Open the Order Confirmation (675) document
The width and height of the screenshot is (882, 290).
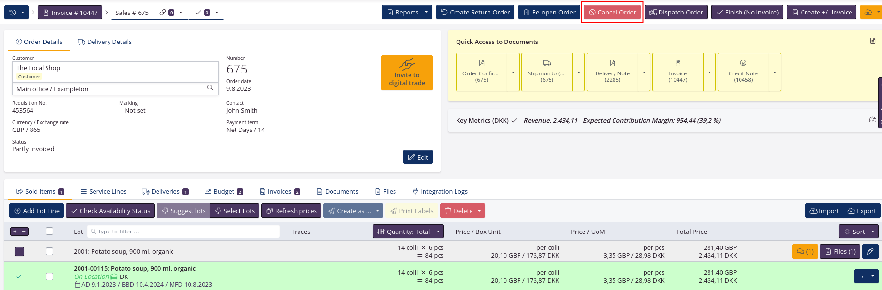tap(481, 72)
